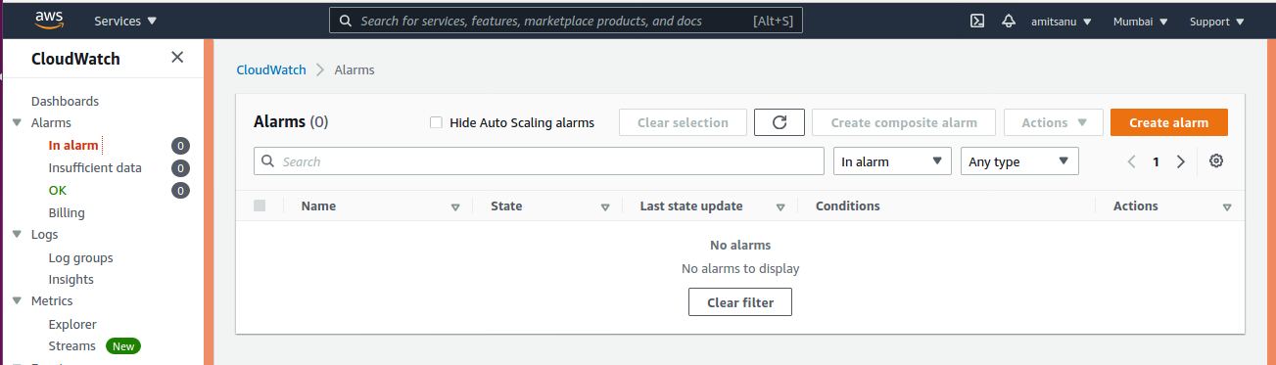Image resolution: width=1276 pixels, height=365 pixels.
Task: Sort by Last state update arrow
Action: pos(780,207)
